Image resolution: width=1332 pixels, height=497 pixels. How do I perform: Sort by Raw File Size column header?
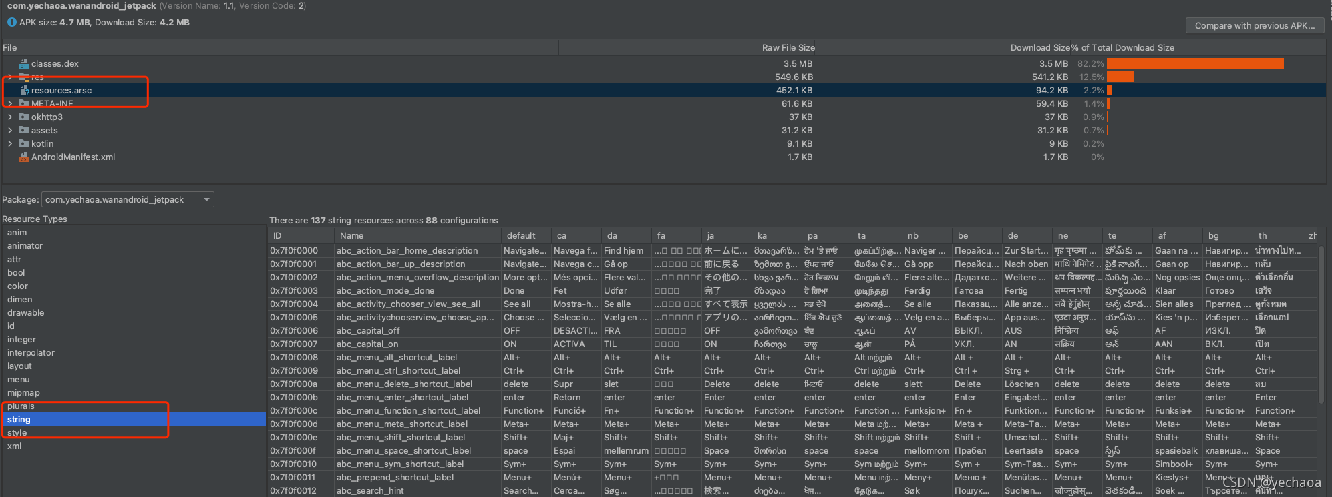click(x=687, y=48)
